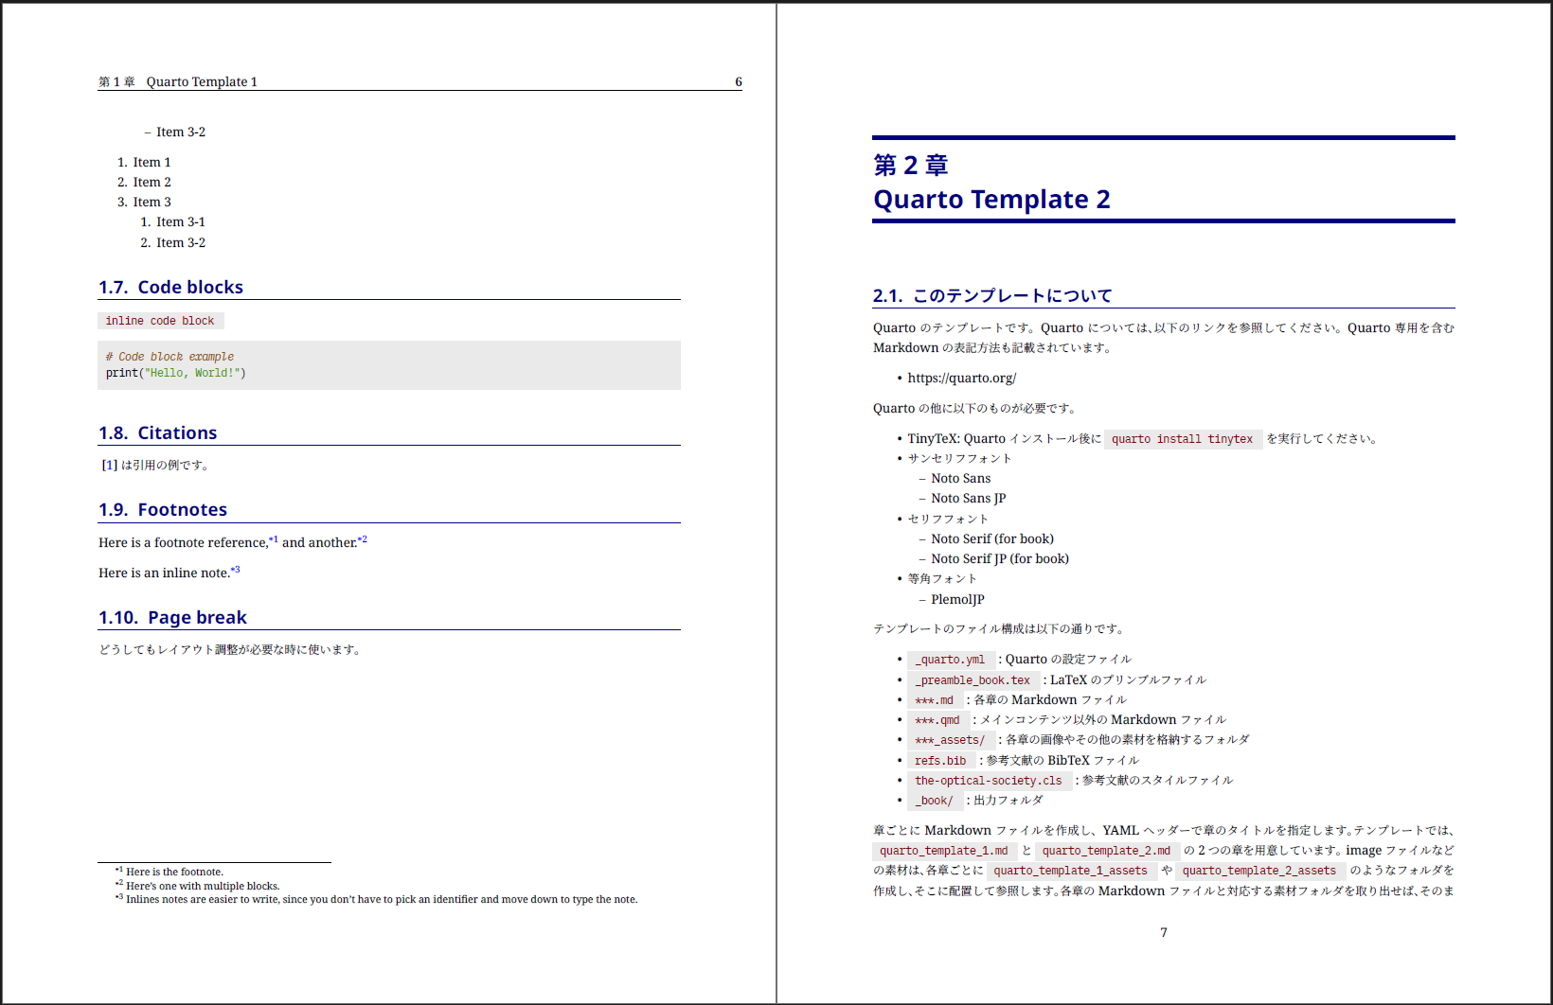This screenshot has height=1005, width=1553.
Task: Click the '***.md' file pattern
Action: (935, 700)
